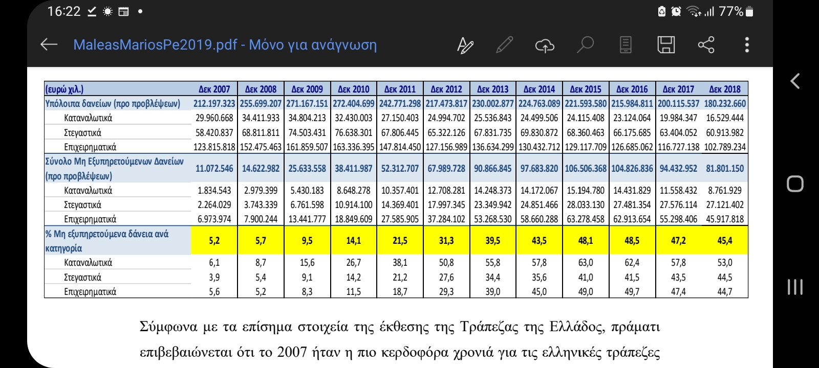
Task: Tap the Android back navigation chevron
Action: [x=795, y=81]
